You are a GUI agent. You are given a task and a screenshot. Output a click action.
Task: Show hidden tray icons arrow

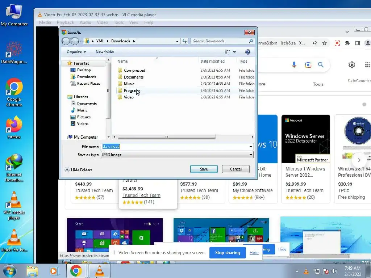click(x=297, y=271)
